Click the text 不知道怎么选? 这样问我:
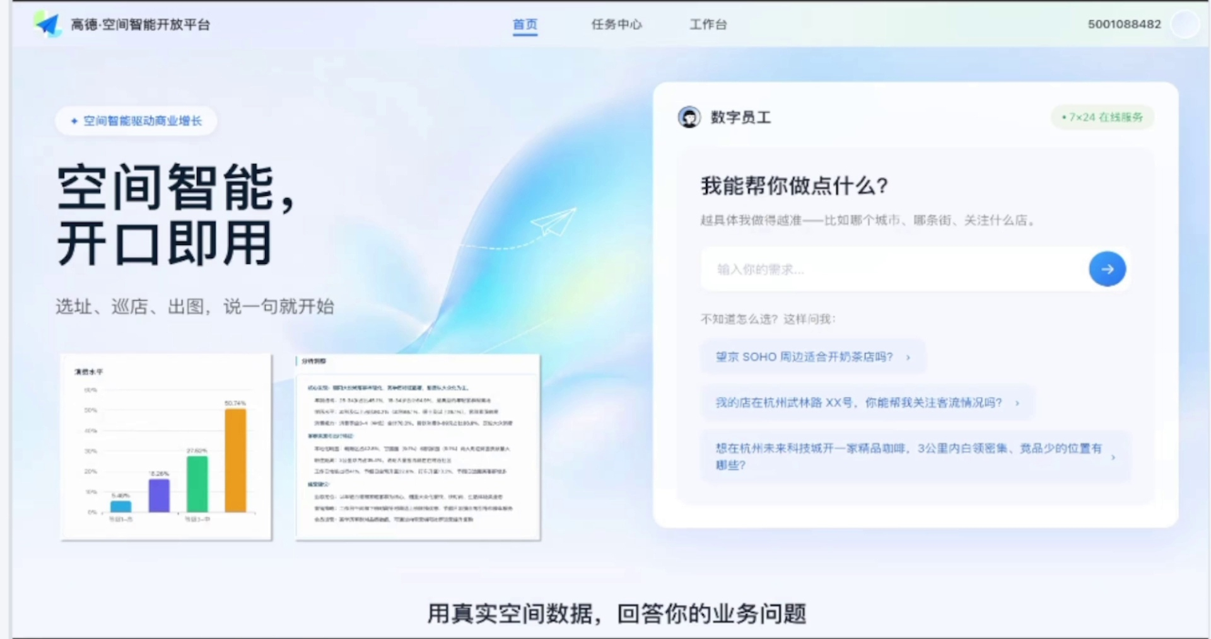The width and height of the screenshot is (1211, 639). pyautogui.click(x=768, y=319)
